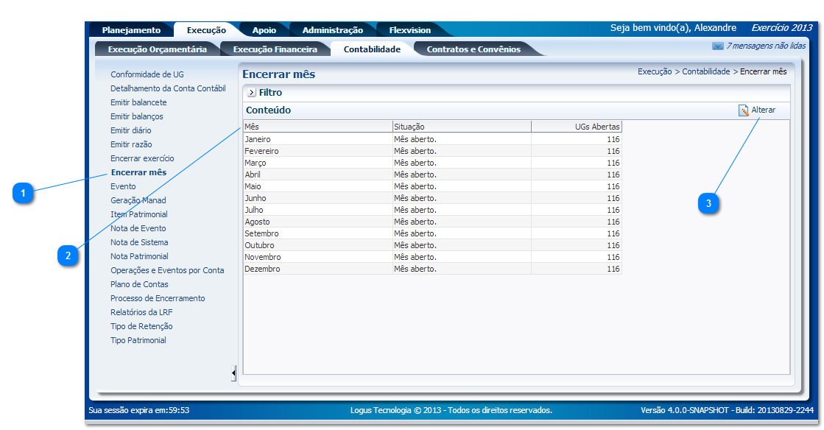The height and width of the screenshot is (430, 824).
Task: Click the UGs Abertas column header
Action: coord(577,127)
